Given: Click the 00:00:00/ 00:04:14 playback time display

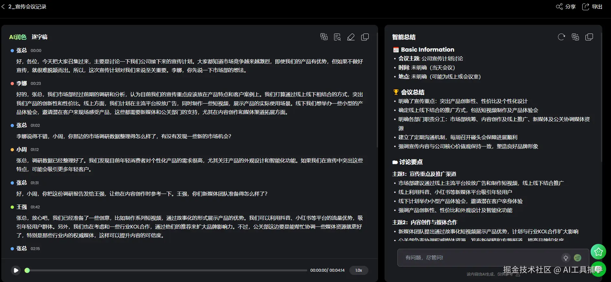Looking at the screenshot, I should tap(327, 270).
